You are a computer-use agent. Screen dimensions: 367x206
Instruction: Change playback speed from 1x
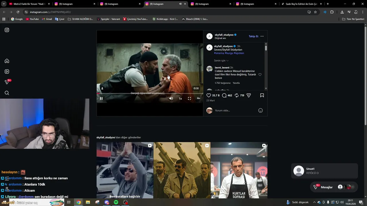pos(180,98)
